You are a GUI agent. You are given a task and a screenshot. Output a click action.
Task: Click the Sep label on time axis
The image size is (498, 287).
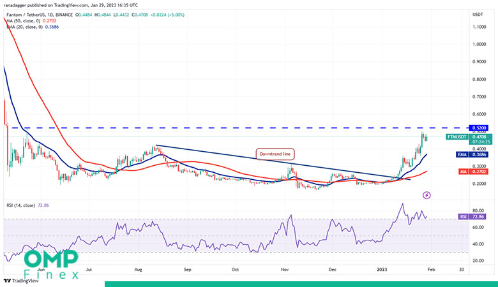(187, 270)
